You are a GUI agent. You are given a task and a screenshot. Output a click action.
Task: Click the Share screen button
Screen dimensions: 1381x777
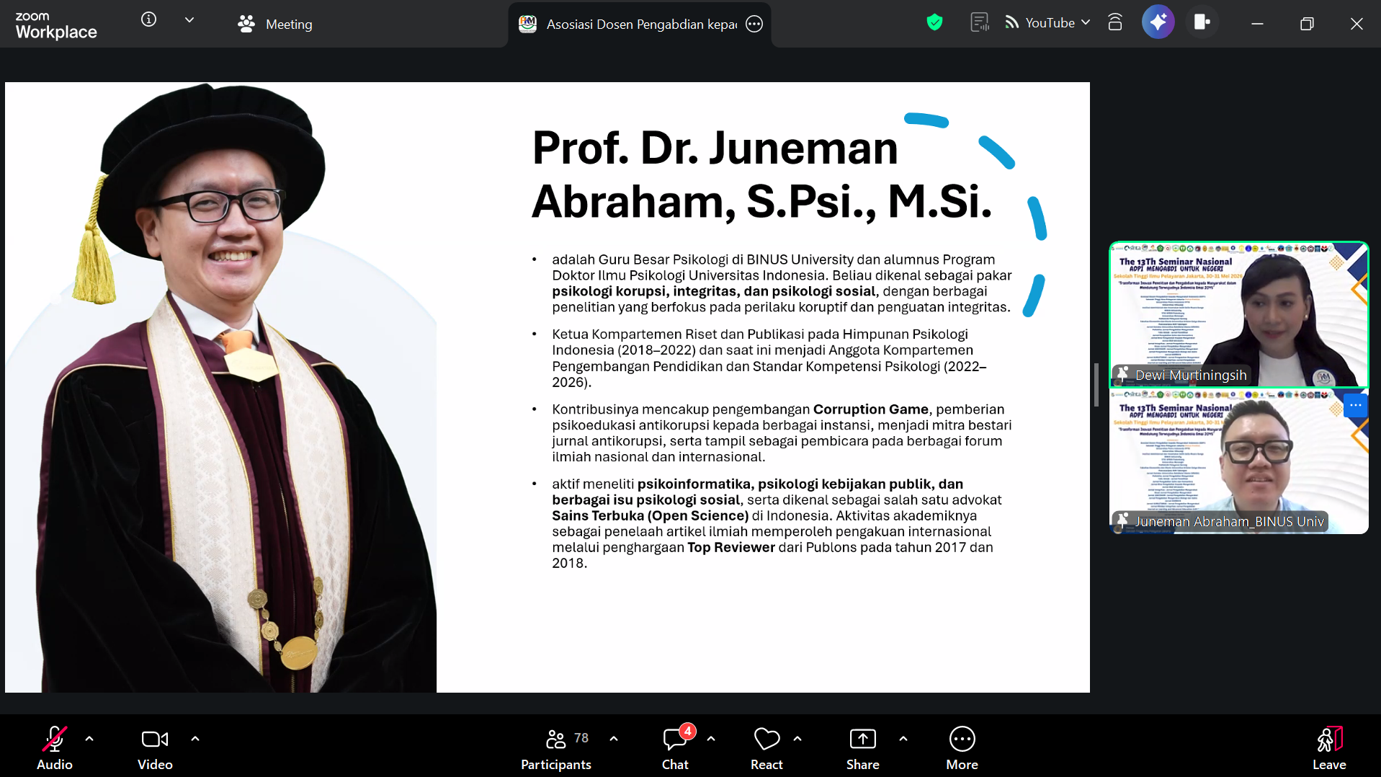click(863, 748)
